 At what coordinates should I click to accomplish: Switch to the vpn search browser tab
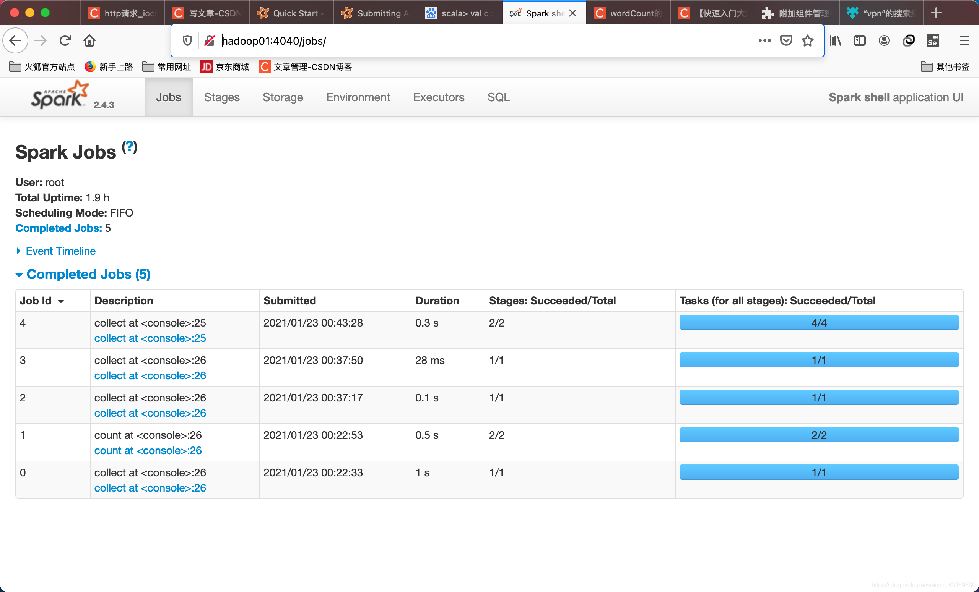(881, 13)
